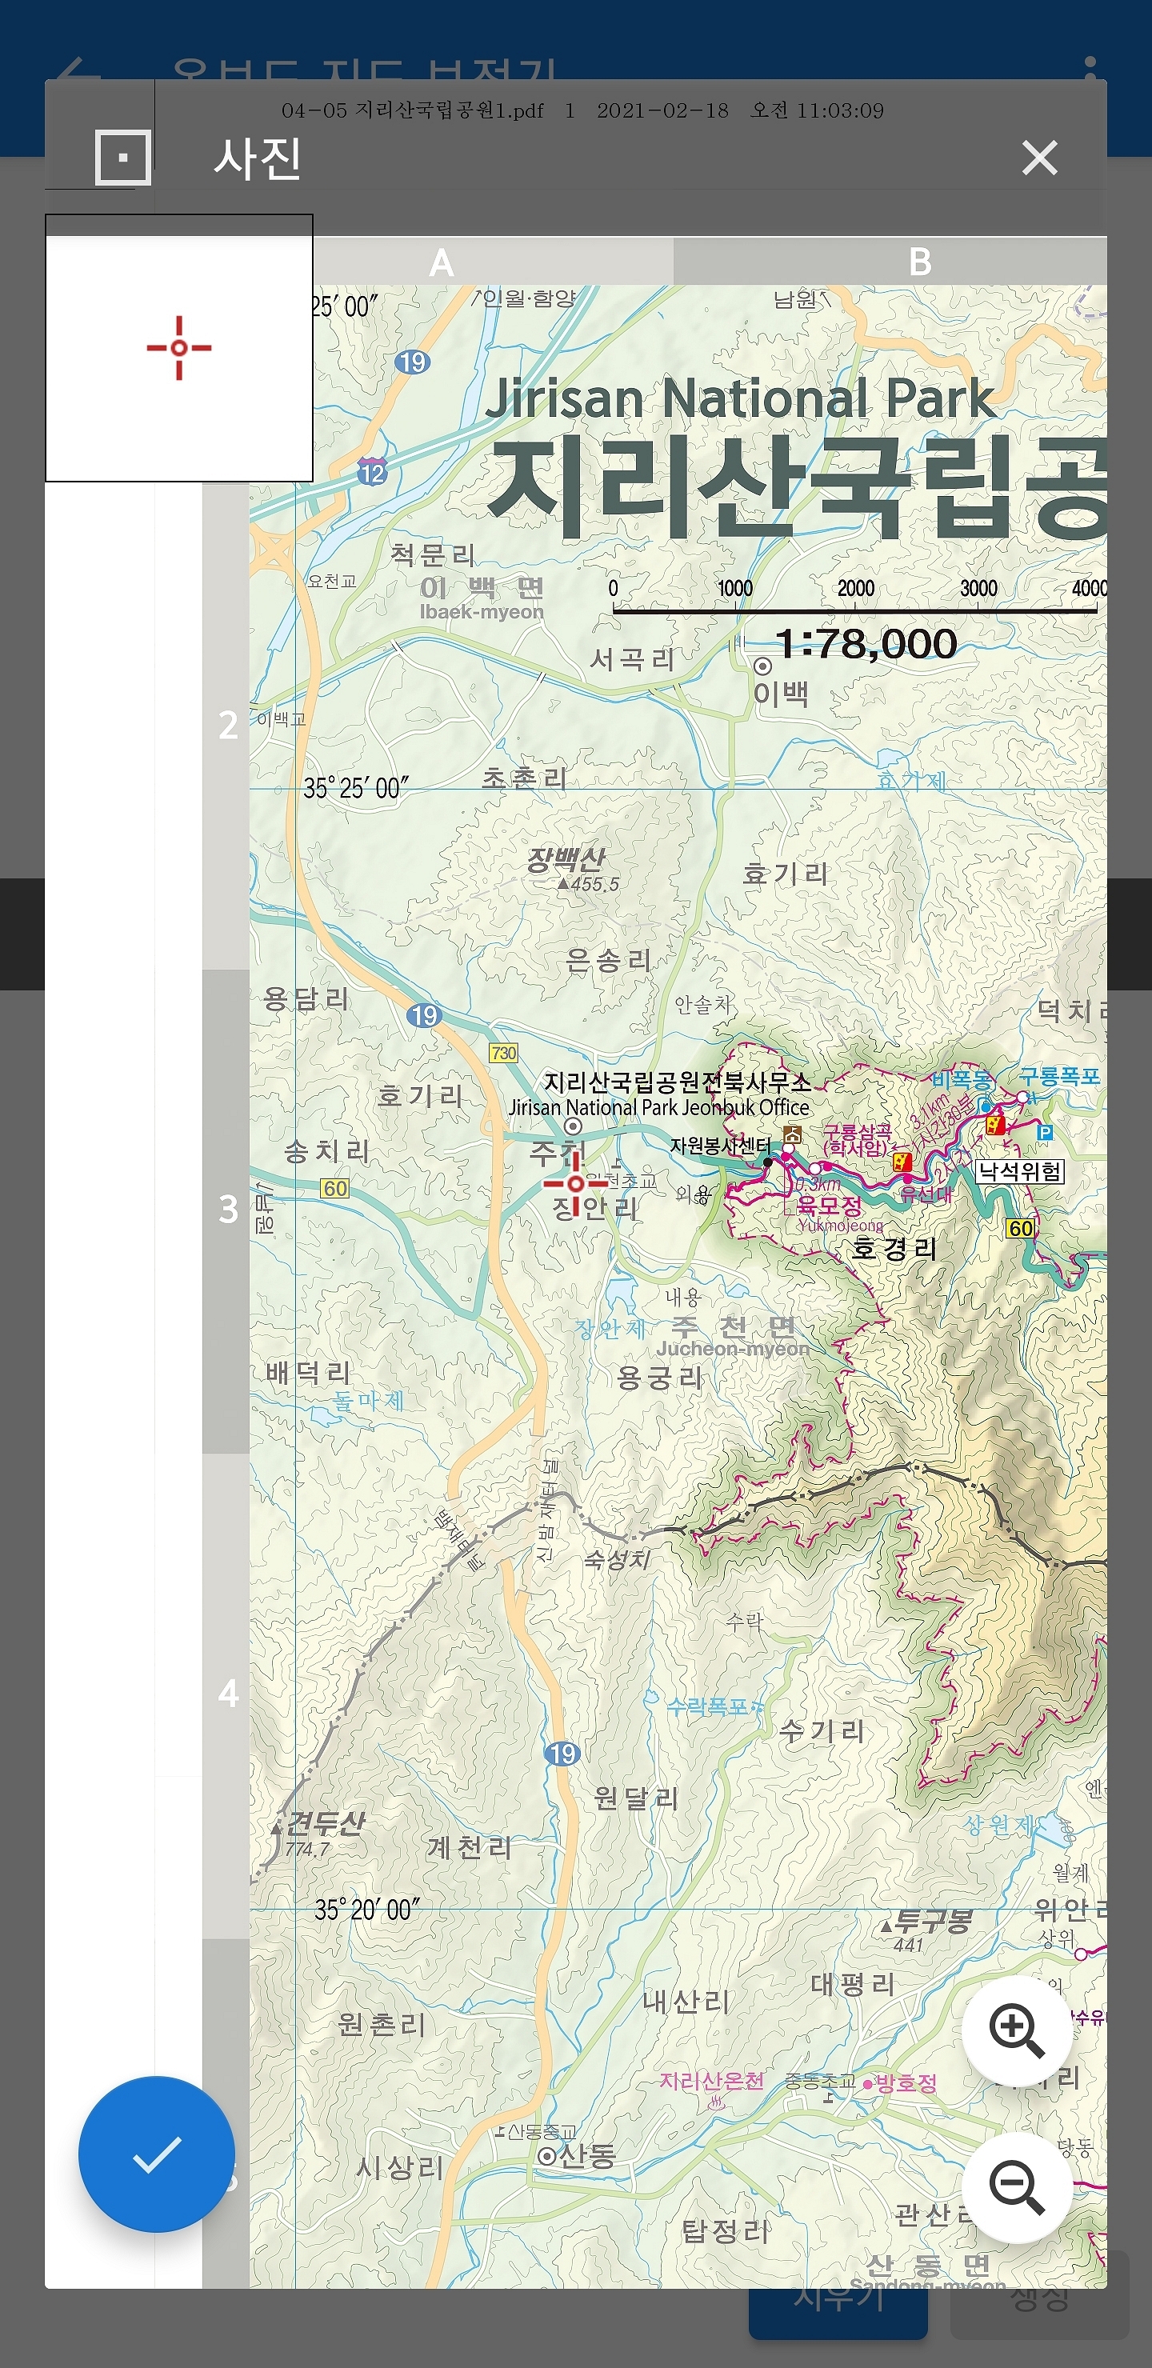
Task: Tap the 투구봉 peak label
Action: click(x=932, y=1922)
